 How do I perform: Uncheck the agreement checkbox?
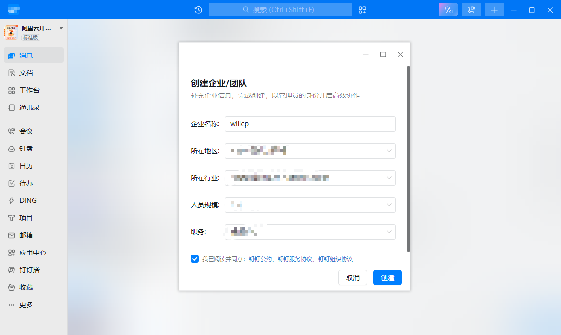[x=195, y=259]
